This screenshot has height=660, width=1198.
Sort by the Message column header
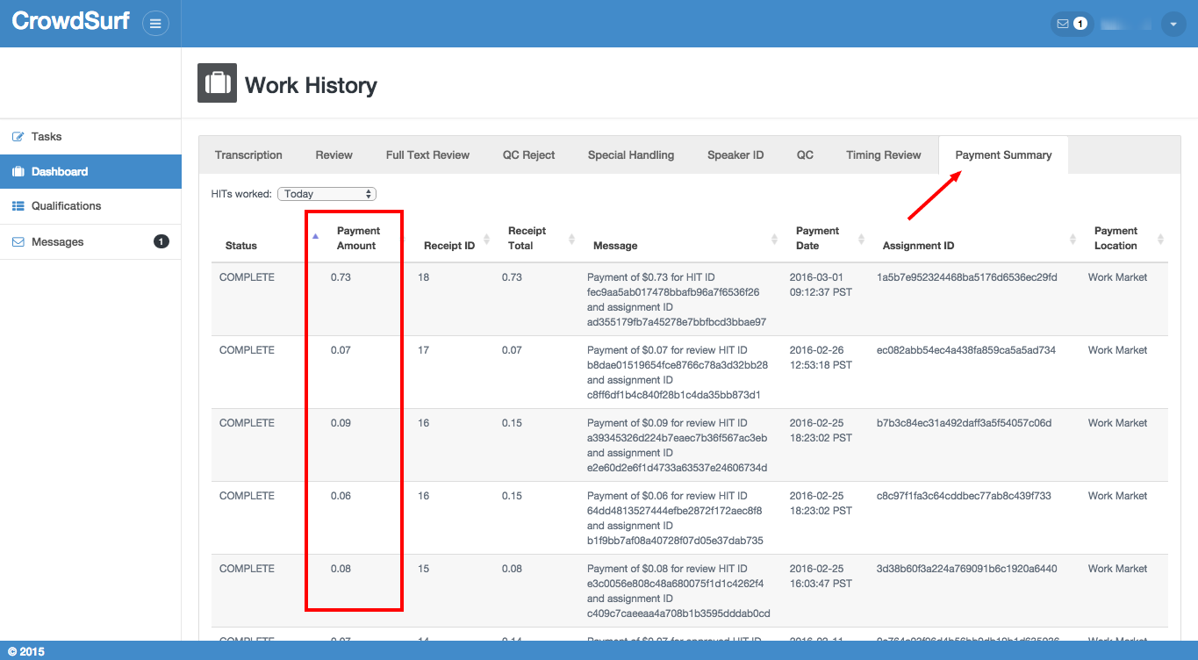(x=615, y=246)
